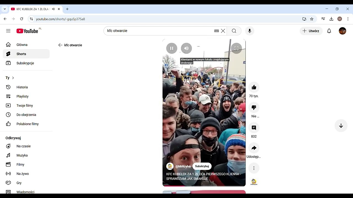The height and width of the screenshot is (198, 353).
Task: Open Do obejrzenia list
Action: pyautogui.click(x=26, y=115)
